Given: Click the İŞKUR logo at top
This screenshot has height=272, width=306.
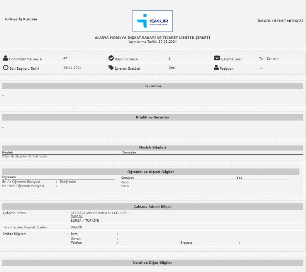Looking at the screenshot, I should click(x=152, y=21).
